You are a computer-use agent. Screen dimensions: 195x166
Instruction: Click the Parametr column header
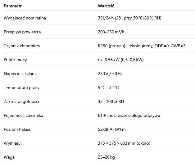(13, 6)
